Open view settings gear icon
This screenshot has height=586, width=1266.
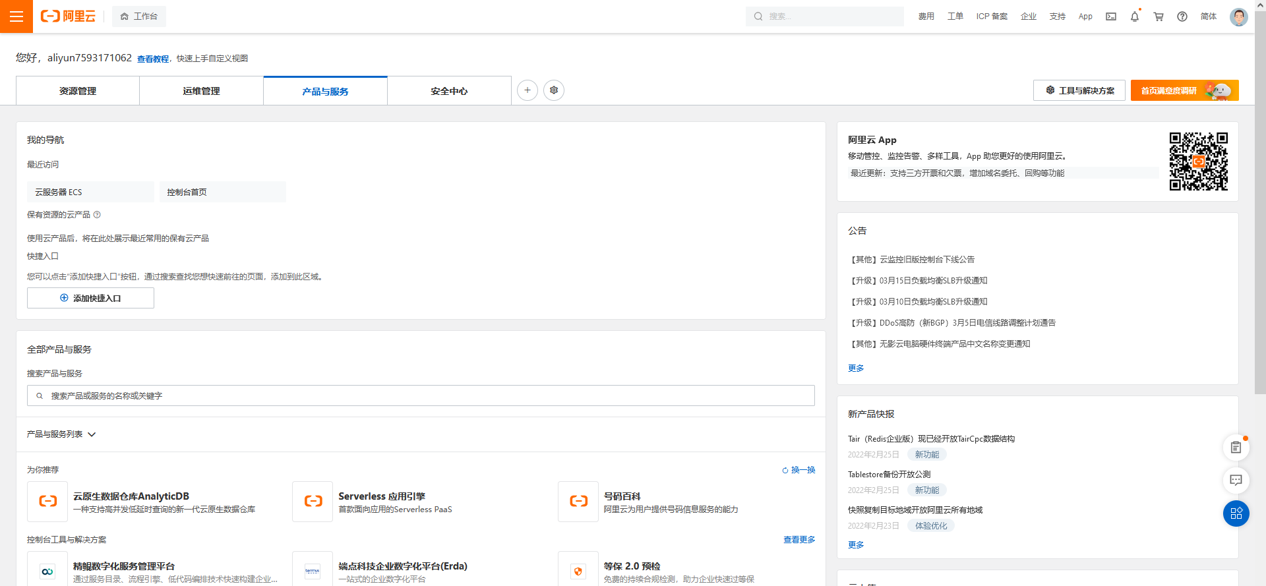(x=554, y=90)
